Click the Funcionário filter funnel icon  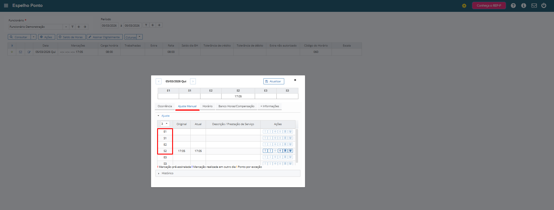(x=72, y=27)
